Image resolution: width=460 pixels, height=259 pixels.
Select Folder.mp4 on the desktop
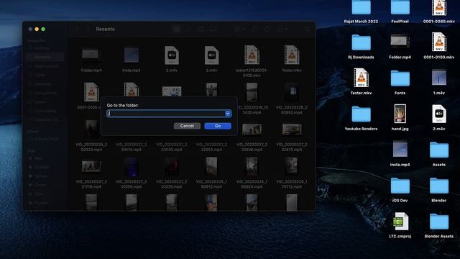click(400, 46)
